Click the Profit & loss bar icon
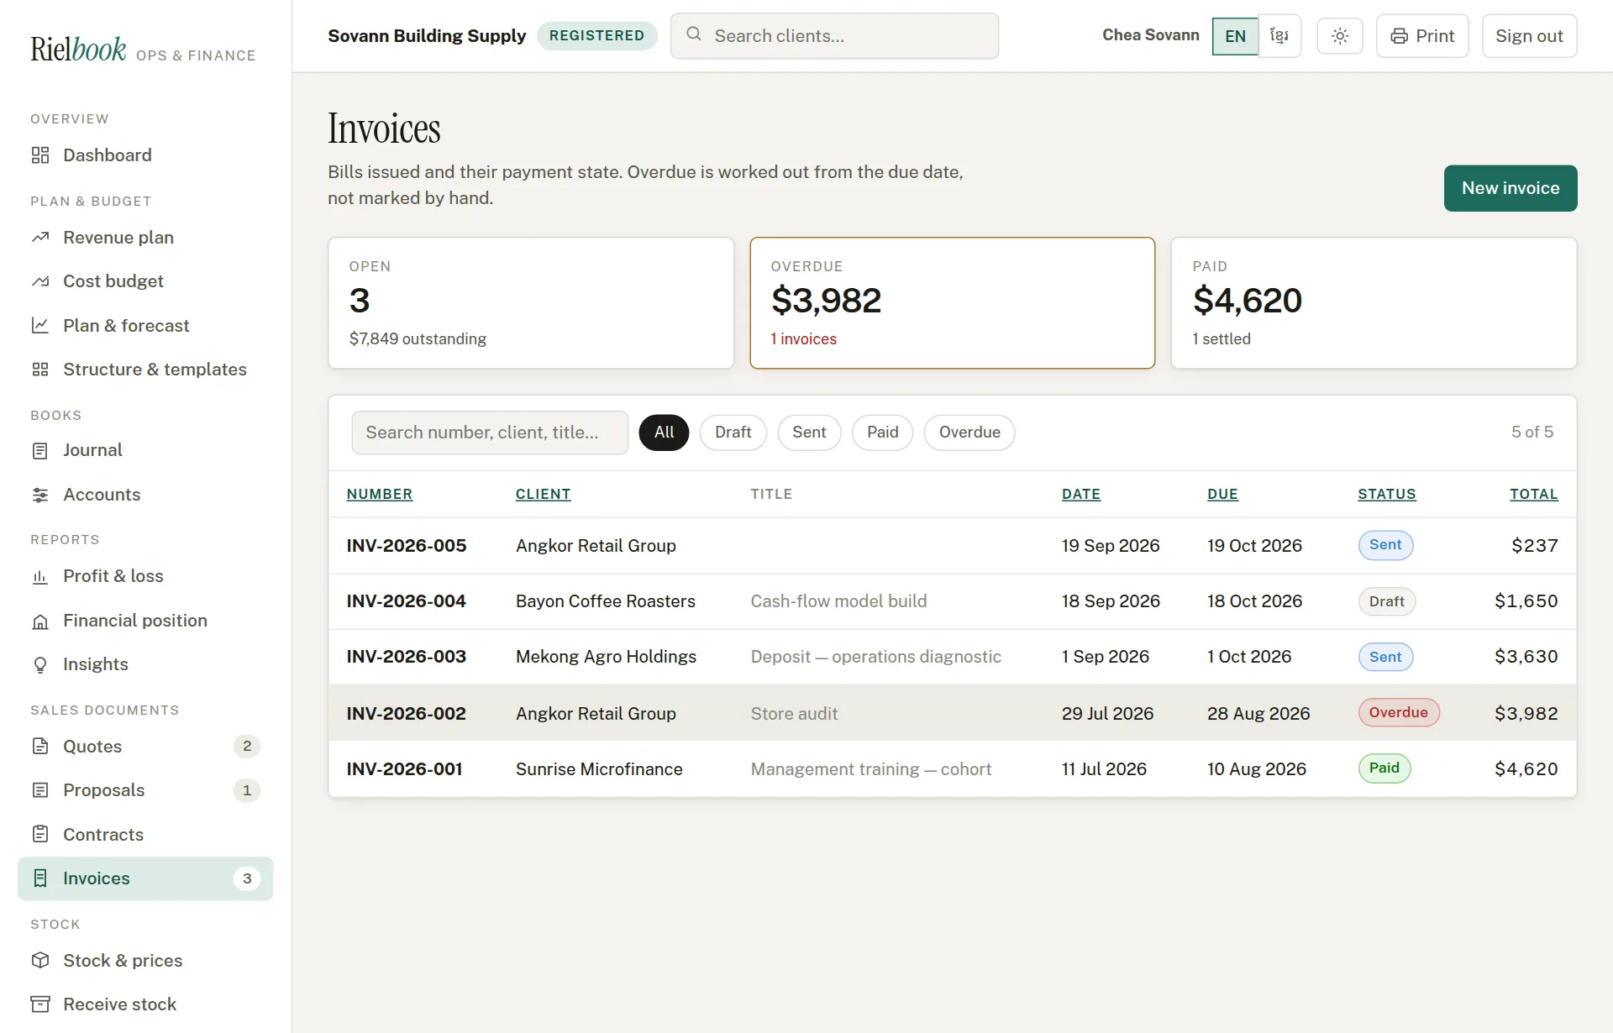 [x=40, y=576]
